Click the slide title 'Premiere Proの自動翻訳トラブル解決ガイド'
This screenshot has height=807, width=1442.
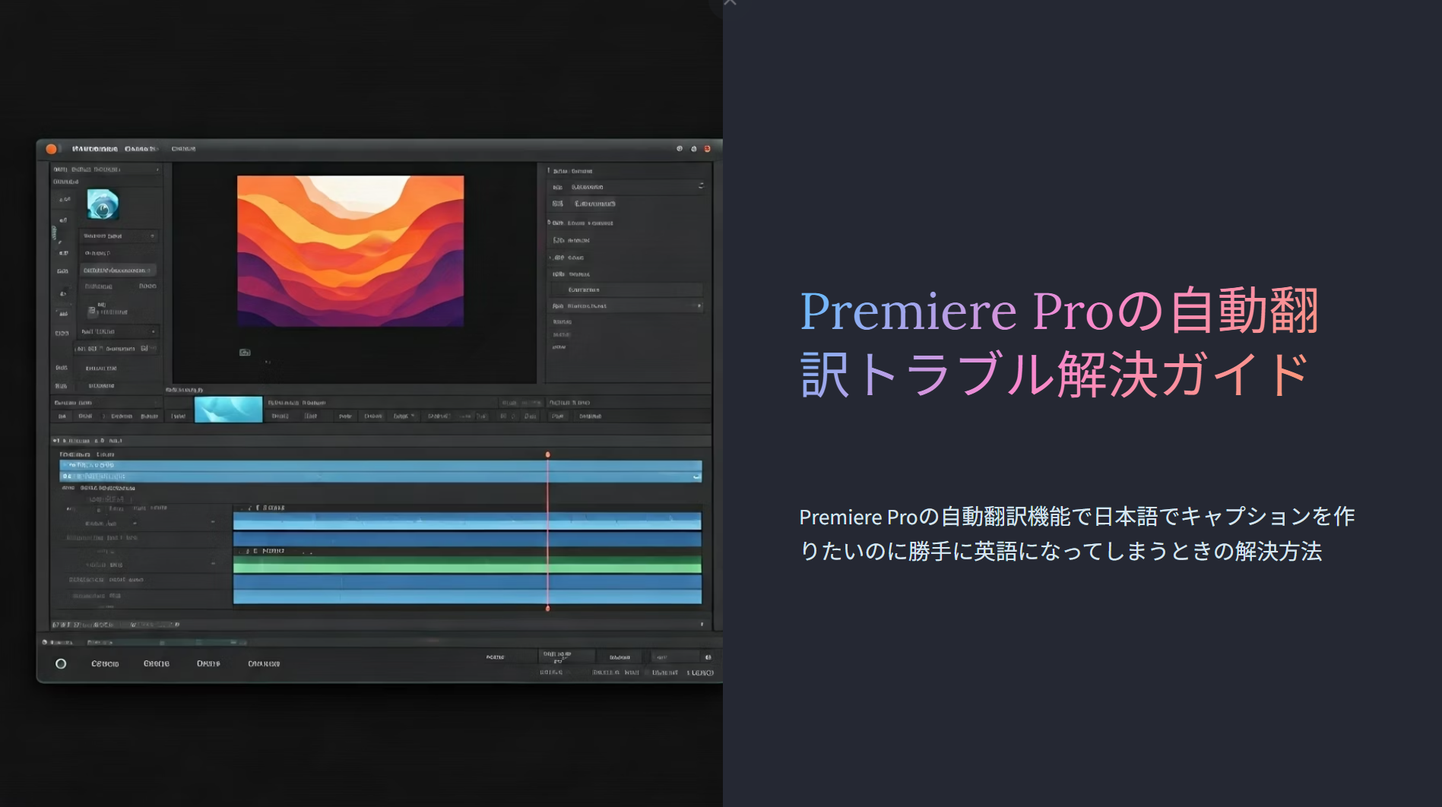[x=1059, y=343]
